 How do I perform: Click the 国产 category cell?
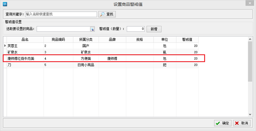coord(86,46)
